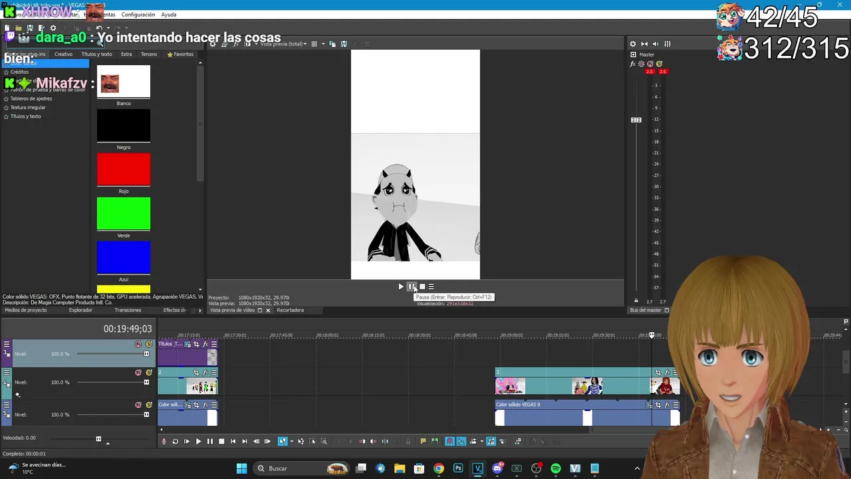Screen dimensions: 851x479
Task: Insert a region with the green region icon
Action: coord(434,441)
